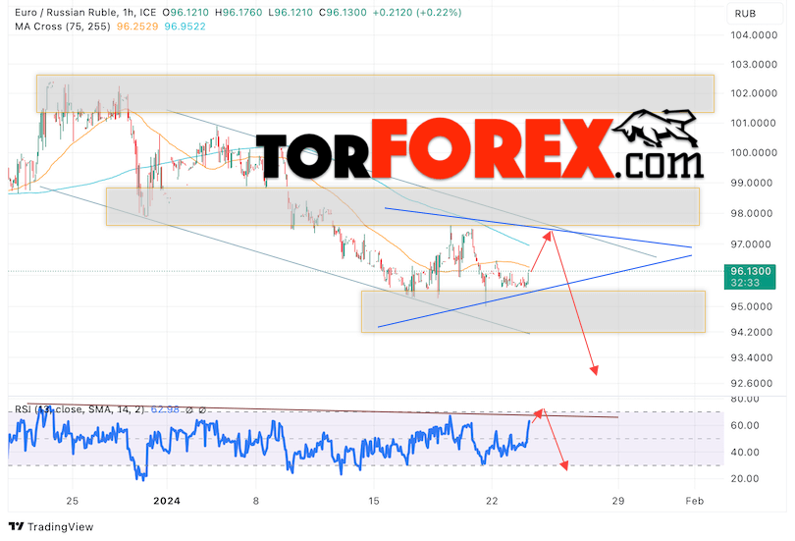Image resolution: width=795 pixels, height=541 pixels.
Task: Click the 97.0000 price axis label
Action: pos(754,244)
